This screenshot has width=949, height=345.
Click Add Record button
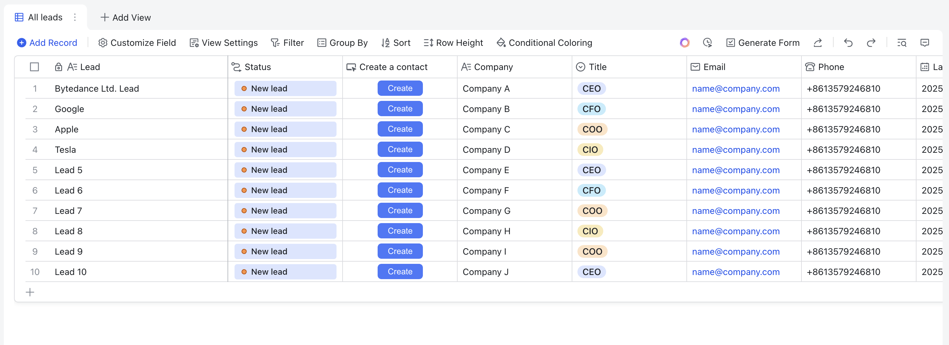tap(47, 43)
